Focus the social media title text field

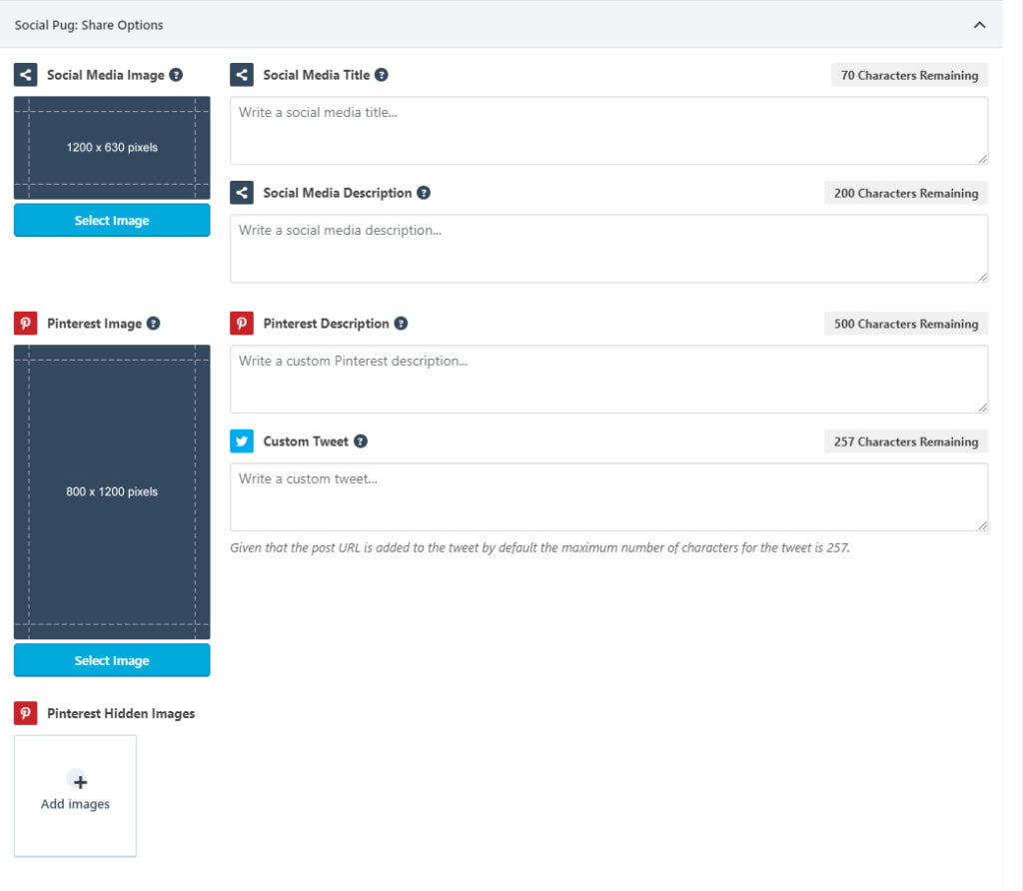[x=608, y=131]
